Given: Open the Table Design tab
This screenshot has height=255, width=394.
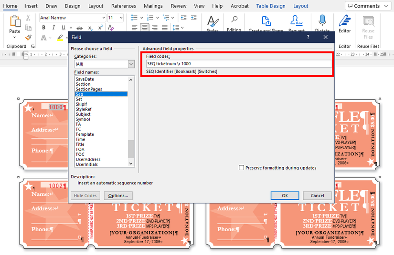Looking at the screenshot, I should pyautogui.click(x=271, y=6).
